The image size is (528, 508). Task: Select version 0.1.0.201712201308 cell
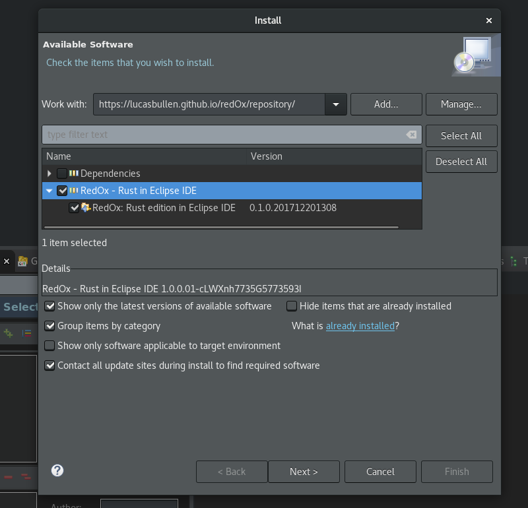pos(293,208)
